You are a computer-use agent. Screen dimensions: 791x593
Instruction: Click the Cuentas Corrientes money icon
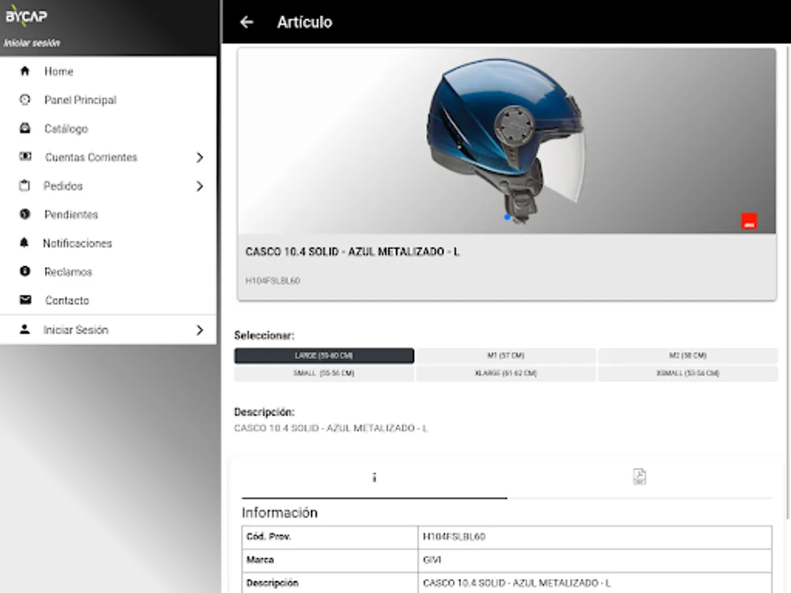(25, 157)
